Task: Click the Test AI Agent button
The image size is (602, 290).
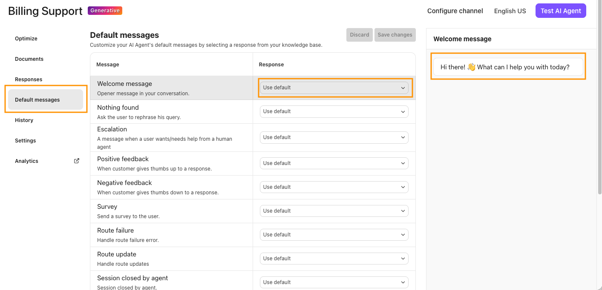Action: [x=561, y=11]
